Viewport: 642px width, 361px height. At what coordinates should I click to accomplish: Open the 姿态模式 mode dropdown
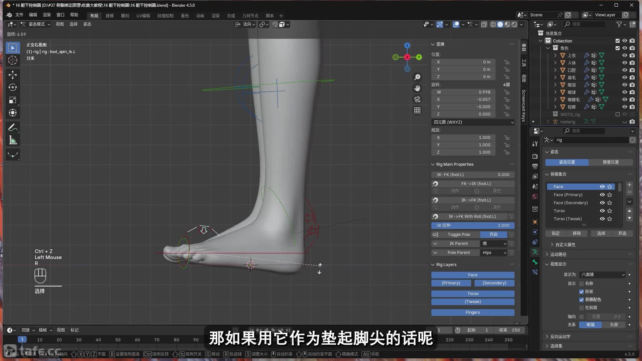[35, 24]
